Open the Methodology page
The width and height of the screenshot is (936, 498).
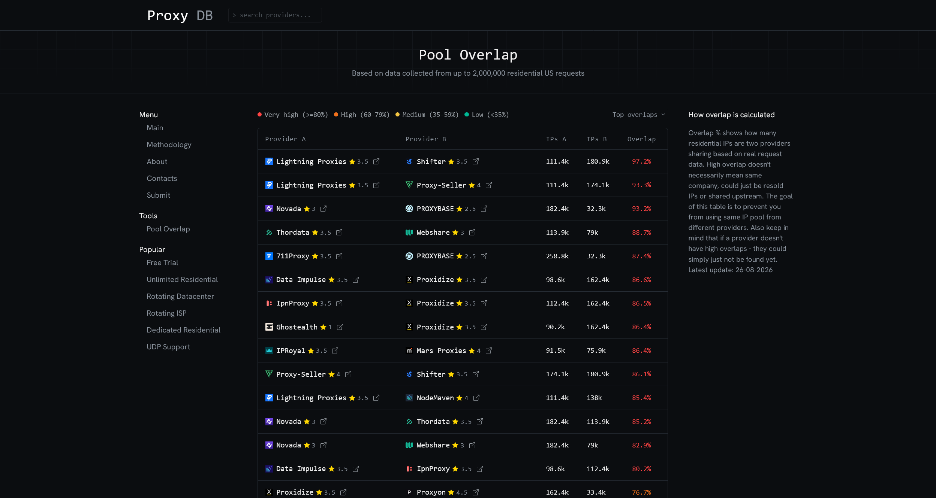click(169, 145)
